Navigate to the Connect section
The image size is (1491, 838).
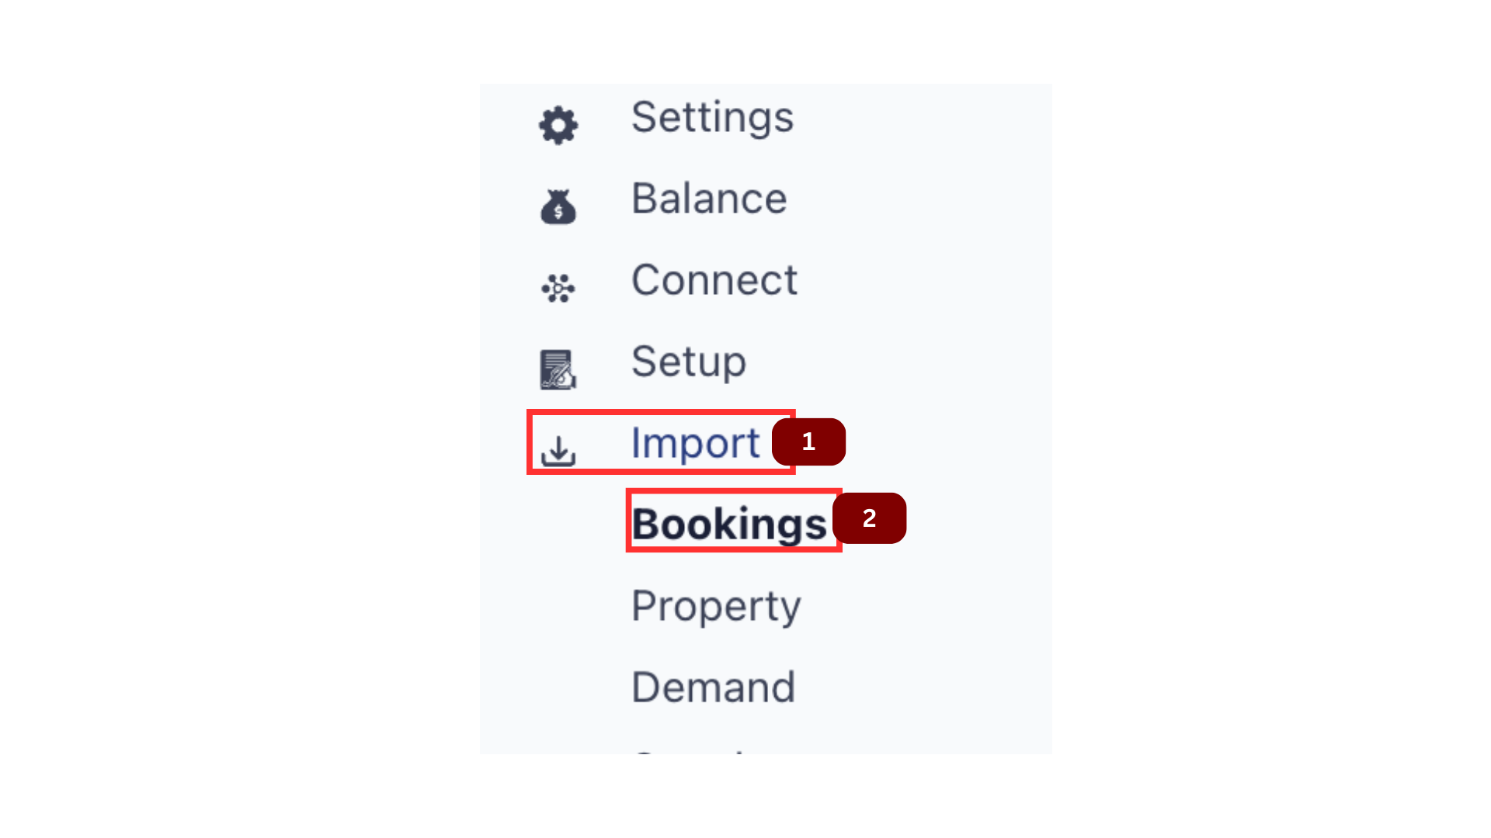tap(714, 281)
